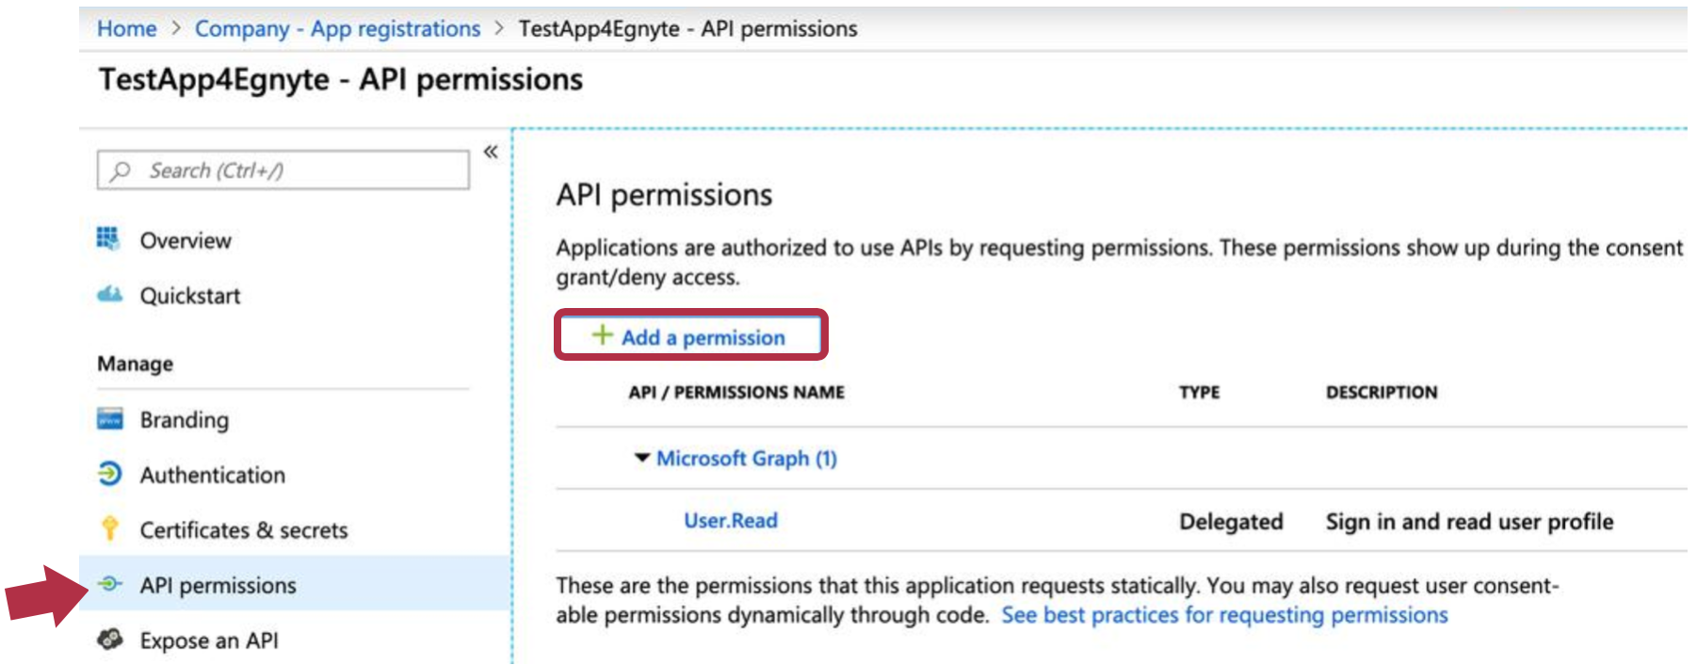Screen dimensions: 1697x665
Task: Open best practices for requesting permissions link
Action: tap(1224, 615)
